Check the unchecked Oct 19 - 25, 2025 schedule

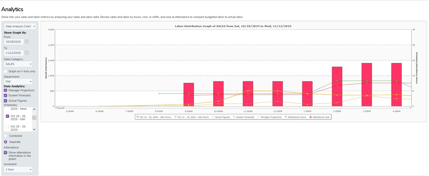[x=8, y=126]
